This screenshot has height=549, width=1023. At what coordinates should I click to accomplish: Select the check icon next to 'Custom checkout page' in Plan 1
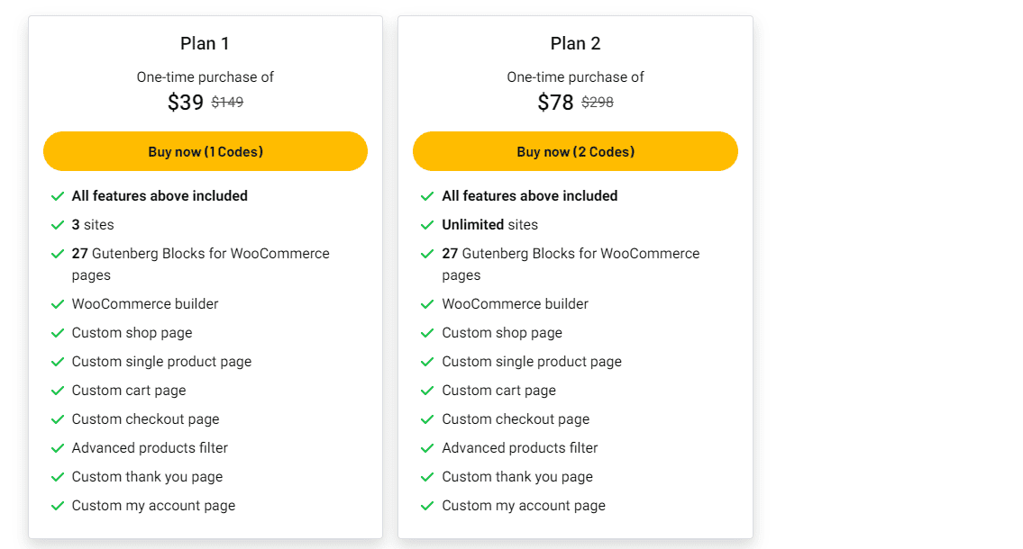[58, 418]
